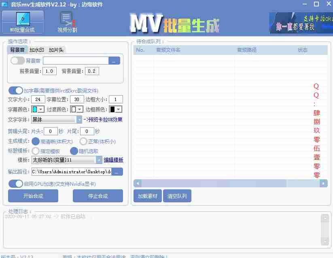333x258 pixels.
Task: Click the 边框大小 input field
Action: click(x=116, y=99)
